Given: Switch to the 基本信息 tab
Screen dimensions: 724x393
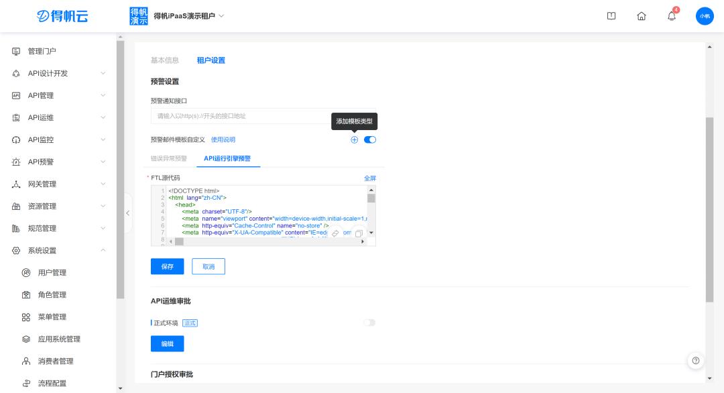Looking at the screenshot, I should tap(165, 60).
